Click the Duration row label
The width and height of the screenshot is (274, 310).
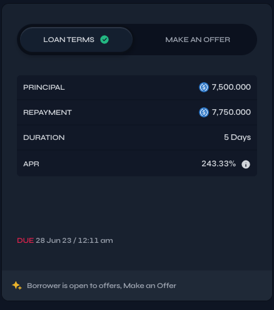44,137
